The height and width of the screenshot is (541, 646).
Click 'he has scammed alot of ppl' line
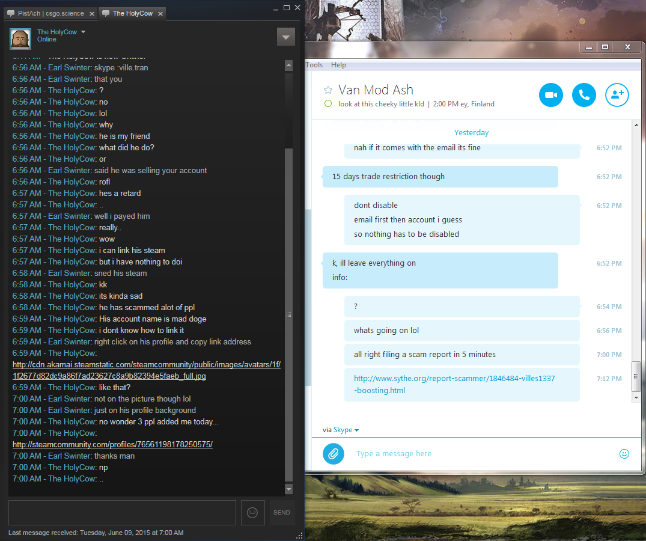click(103, 307)
